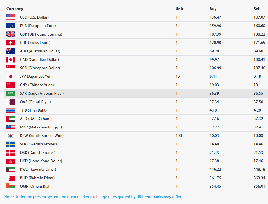Screen dimensions: 268x204
Task: Click the Swiss flag icon
Action: (11, 43)
